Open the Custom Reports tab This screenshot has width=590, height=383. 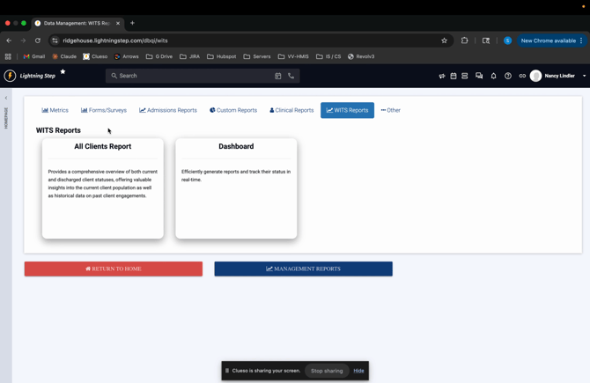(x=233, y=110)
